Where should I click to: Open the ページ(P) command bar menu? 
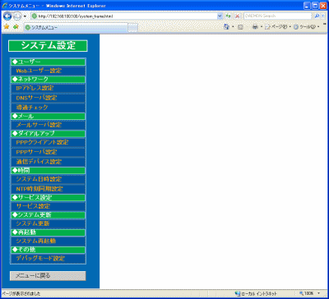tap(277, 27)
